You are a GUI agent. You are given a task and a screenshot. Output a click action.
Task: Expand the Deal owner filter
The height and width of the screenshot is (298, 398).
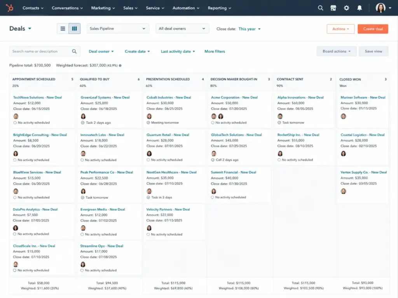point(101,52)
